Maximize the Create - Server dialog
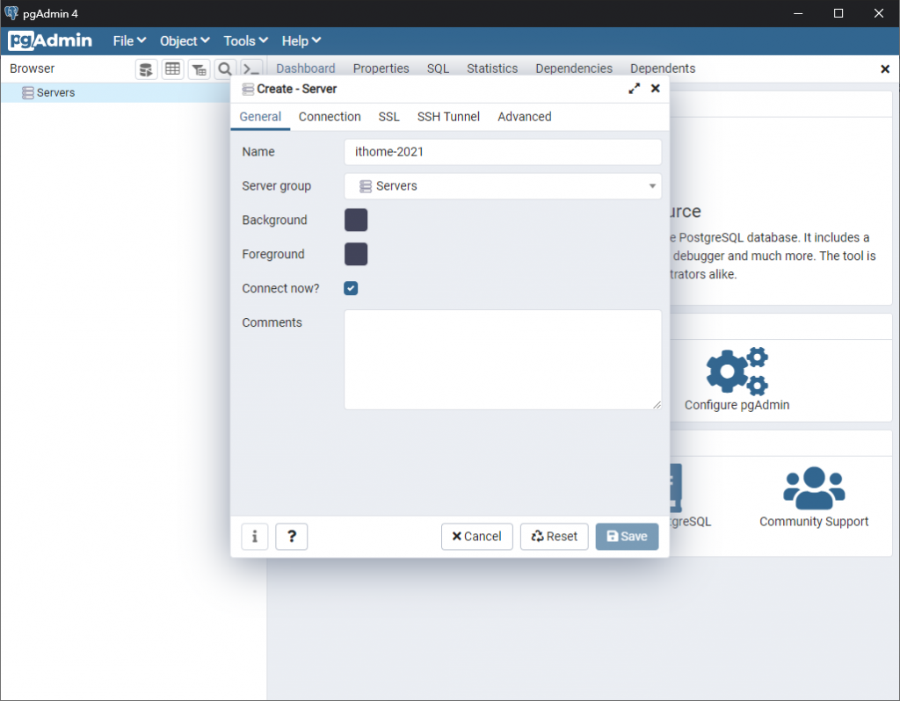This screenshot has width=900, height=701. pyautogui.click(x=635, y=89)
